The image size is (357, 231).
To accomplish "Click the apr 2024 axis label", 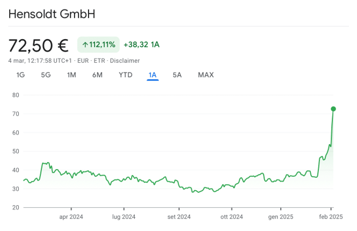I will point(71,216).
